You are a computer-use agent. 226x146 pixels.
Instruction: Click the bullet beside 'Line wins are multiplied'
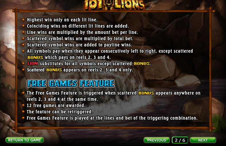pos(23,32)
